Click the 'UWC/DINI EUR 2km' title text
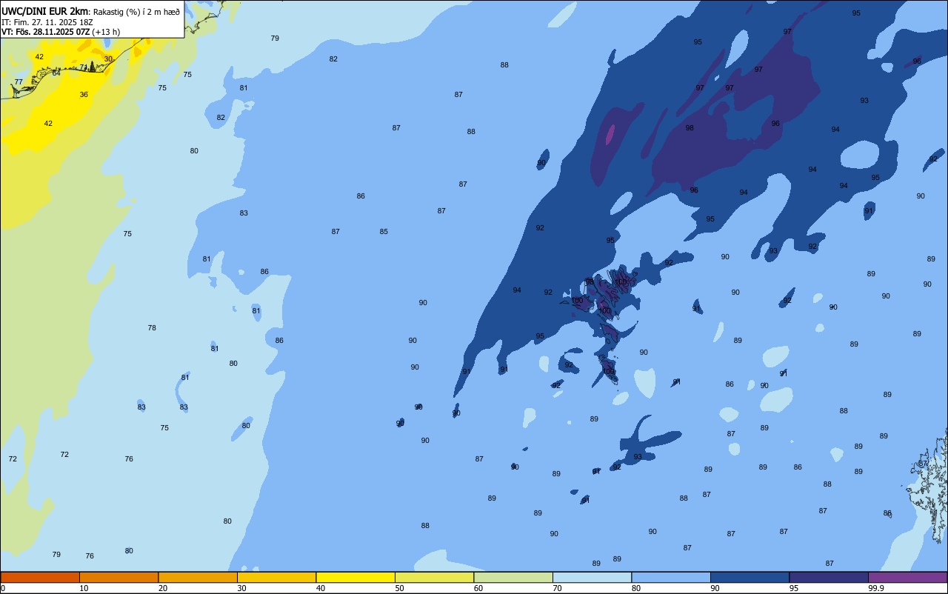 44,11
